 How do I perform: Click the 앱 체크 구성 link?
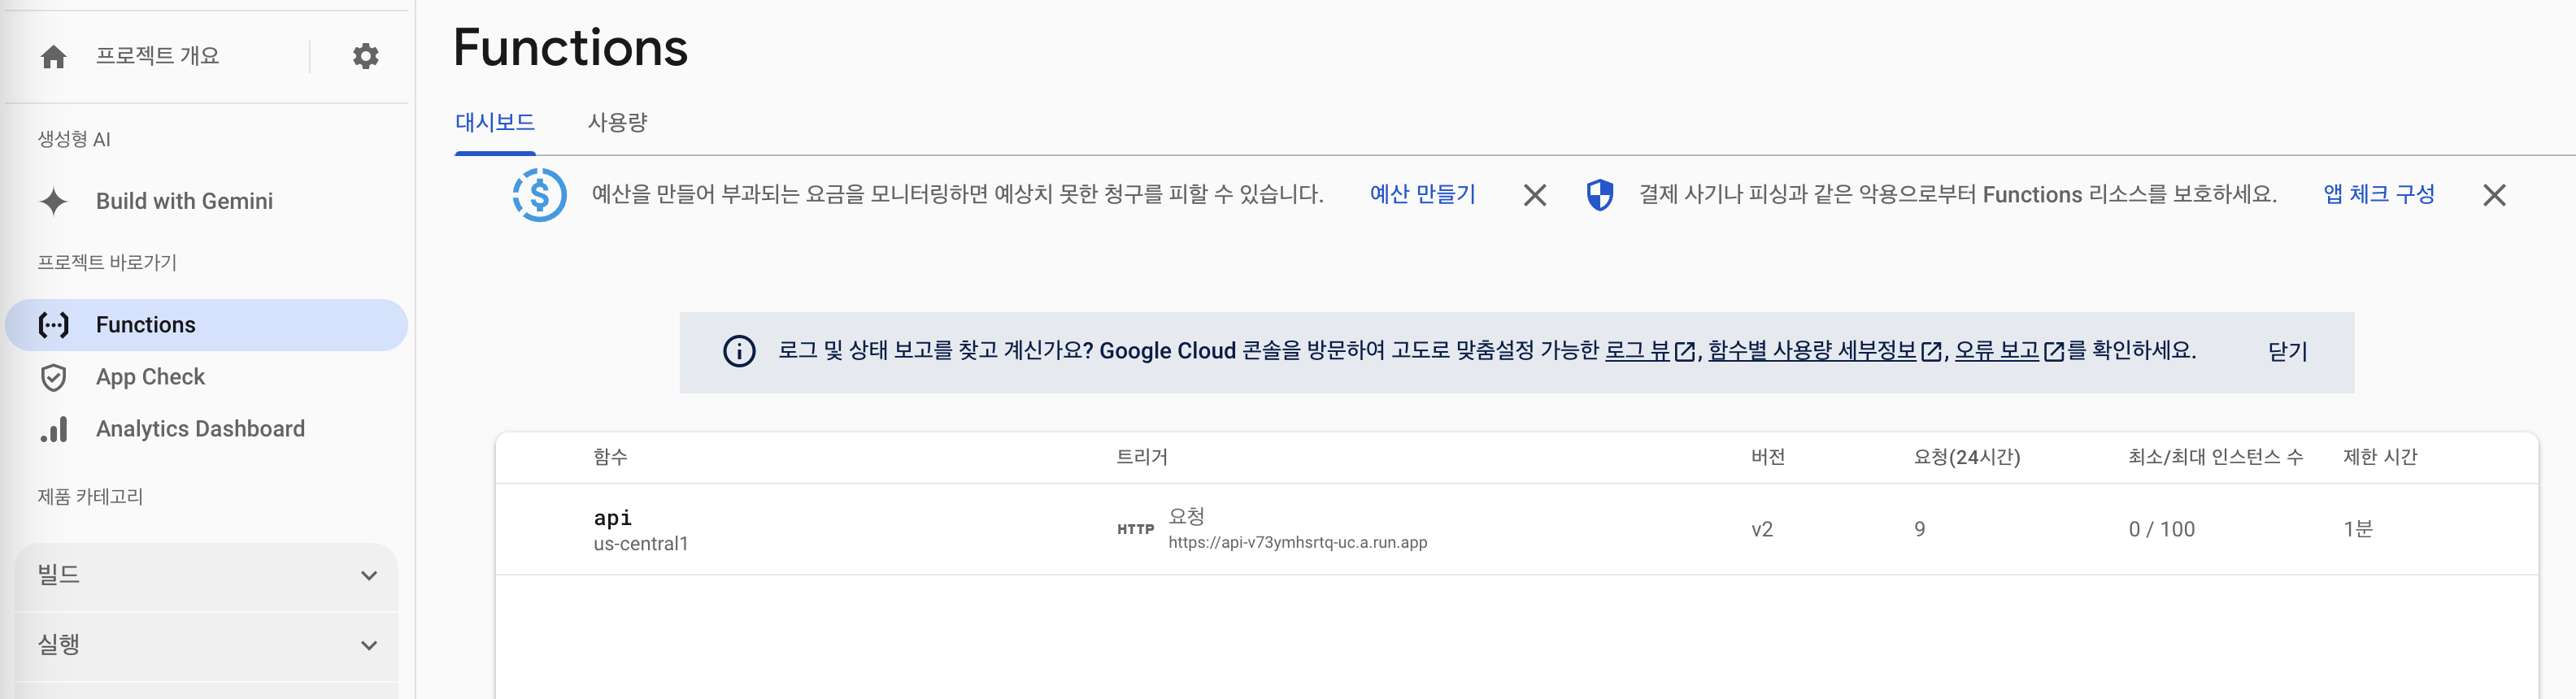coord(2379,194)
